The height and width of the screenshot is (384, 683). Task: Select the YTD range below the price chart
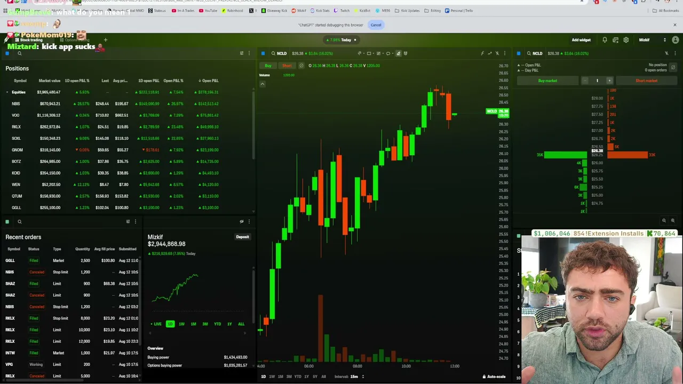298,377
